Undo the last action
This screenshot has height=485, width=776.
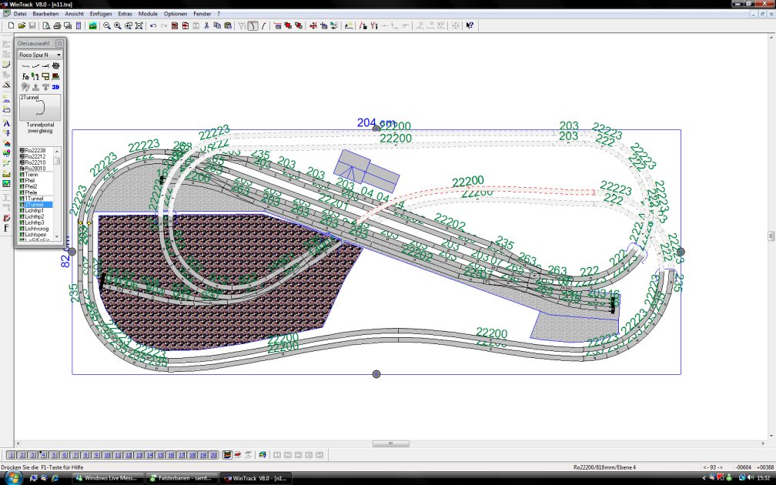coord(153,25)
